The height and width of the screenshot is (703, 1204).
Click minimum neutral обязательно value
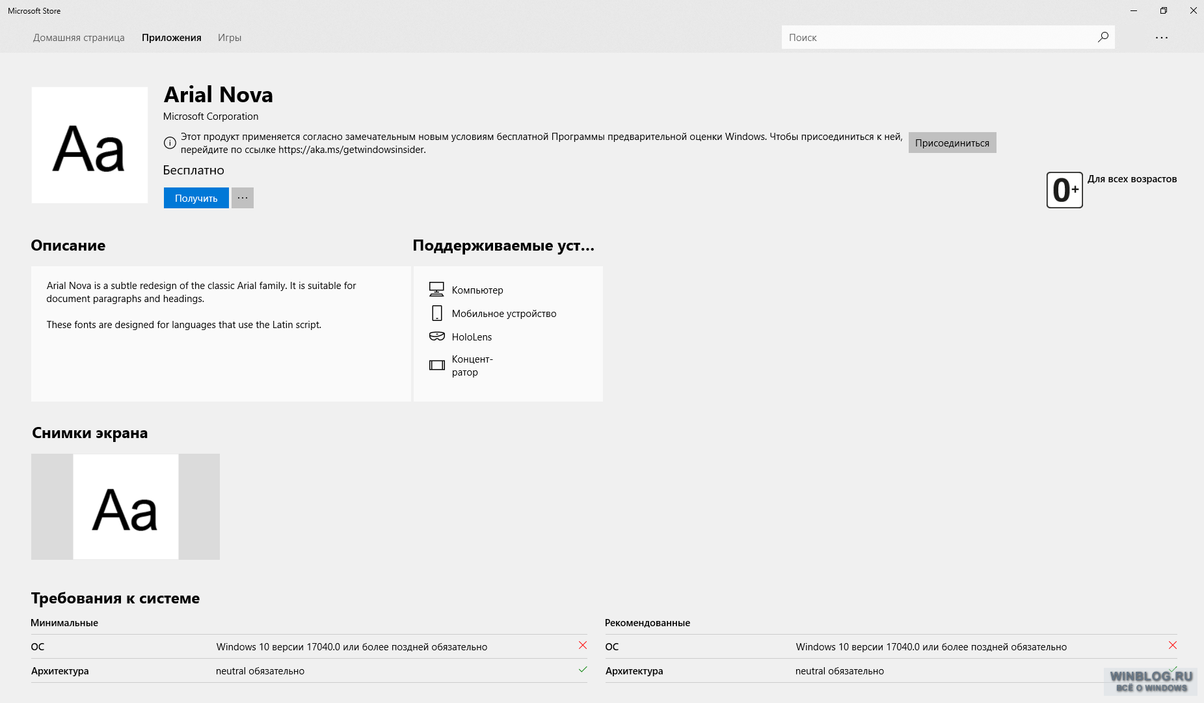click(260, 671)
